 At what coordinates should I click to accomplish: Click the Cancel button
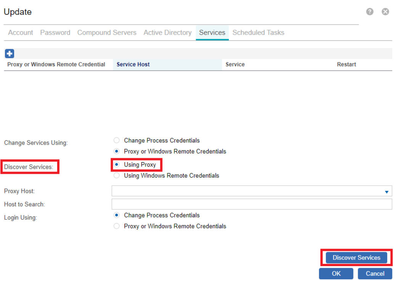coord(375,274)
